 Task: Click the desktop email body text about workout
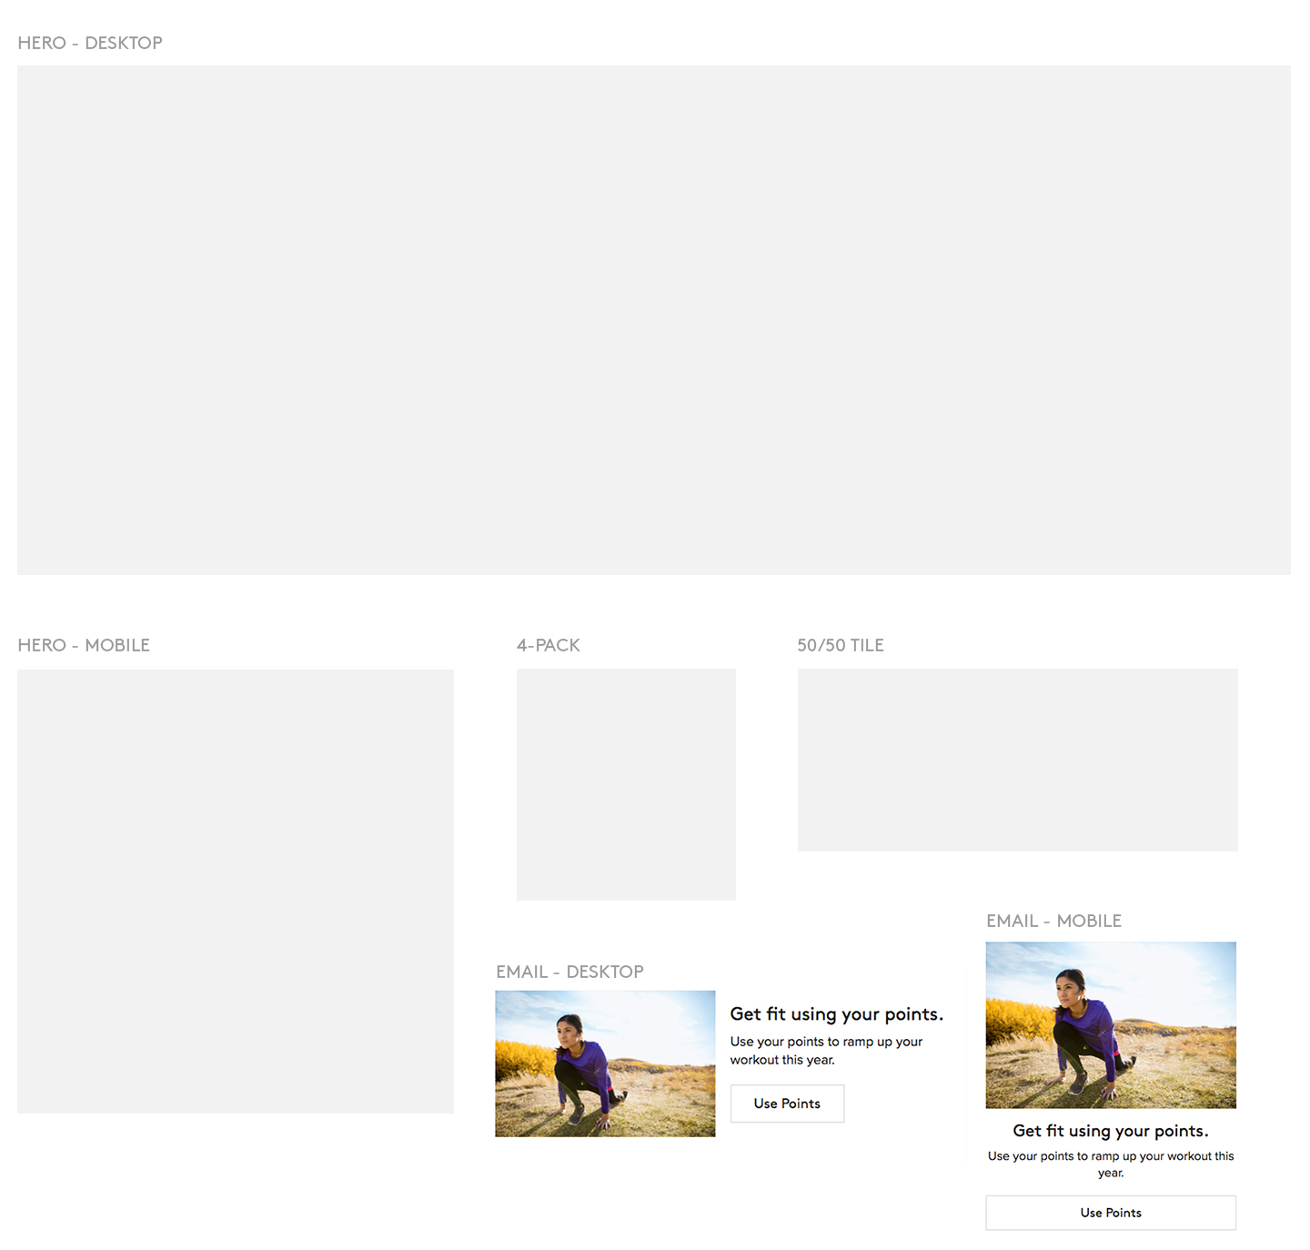[826, 1051]
